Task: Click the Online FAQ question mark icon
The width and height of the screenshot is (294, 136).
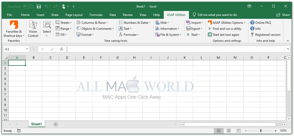Action: coord(252,23)
